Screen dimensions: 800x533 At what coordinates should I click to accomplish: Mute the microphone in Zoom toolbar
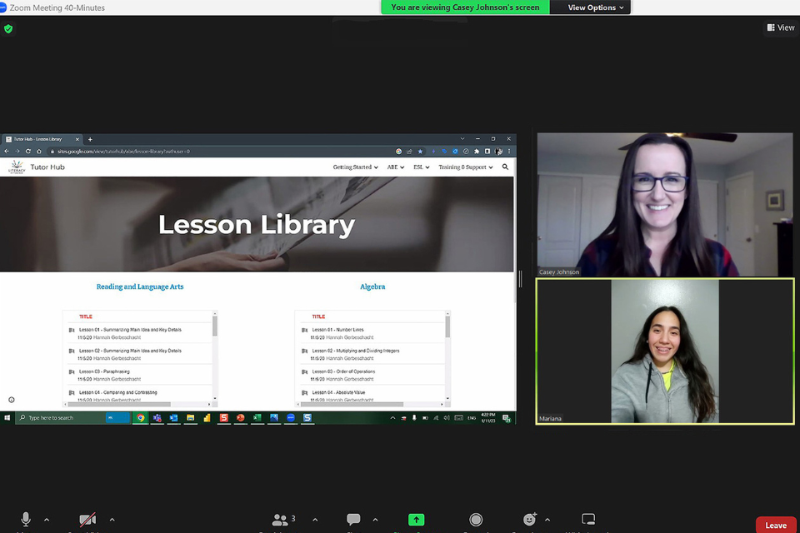point(26,520)
